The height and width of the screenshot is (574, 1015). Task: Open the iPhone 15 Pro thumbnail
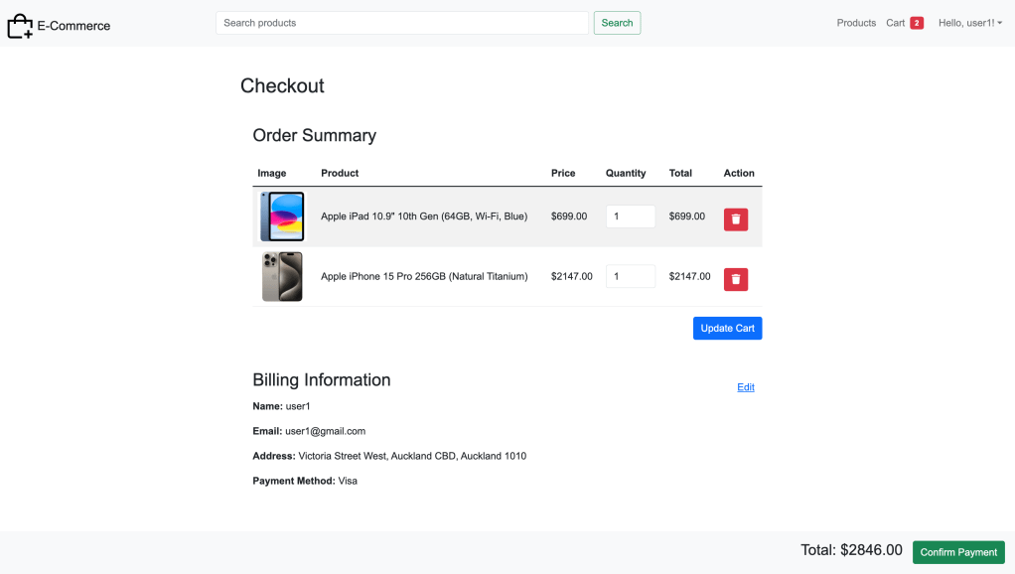click(x=282, y=276)
